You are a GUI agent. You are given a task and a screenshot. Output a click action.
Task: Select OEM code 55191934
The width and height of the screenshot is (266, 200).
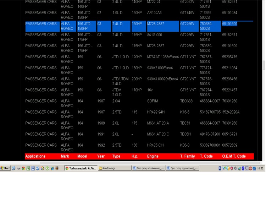coord(230,13)
